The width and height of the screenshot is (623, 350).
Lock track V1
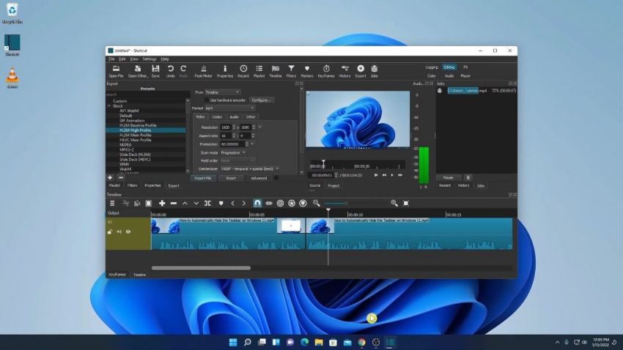(x=110, y=231)
